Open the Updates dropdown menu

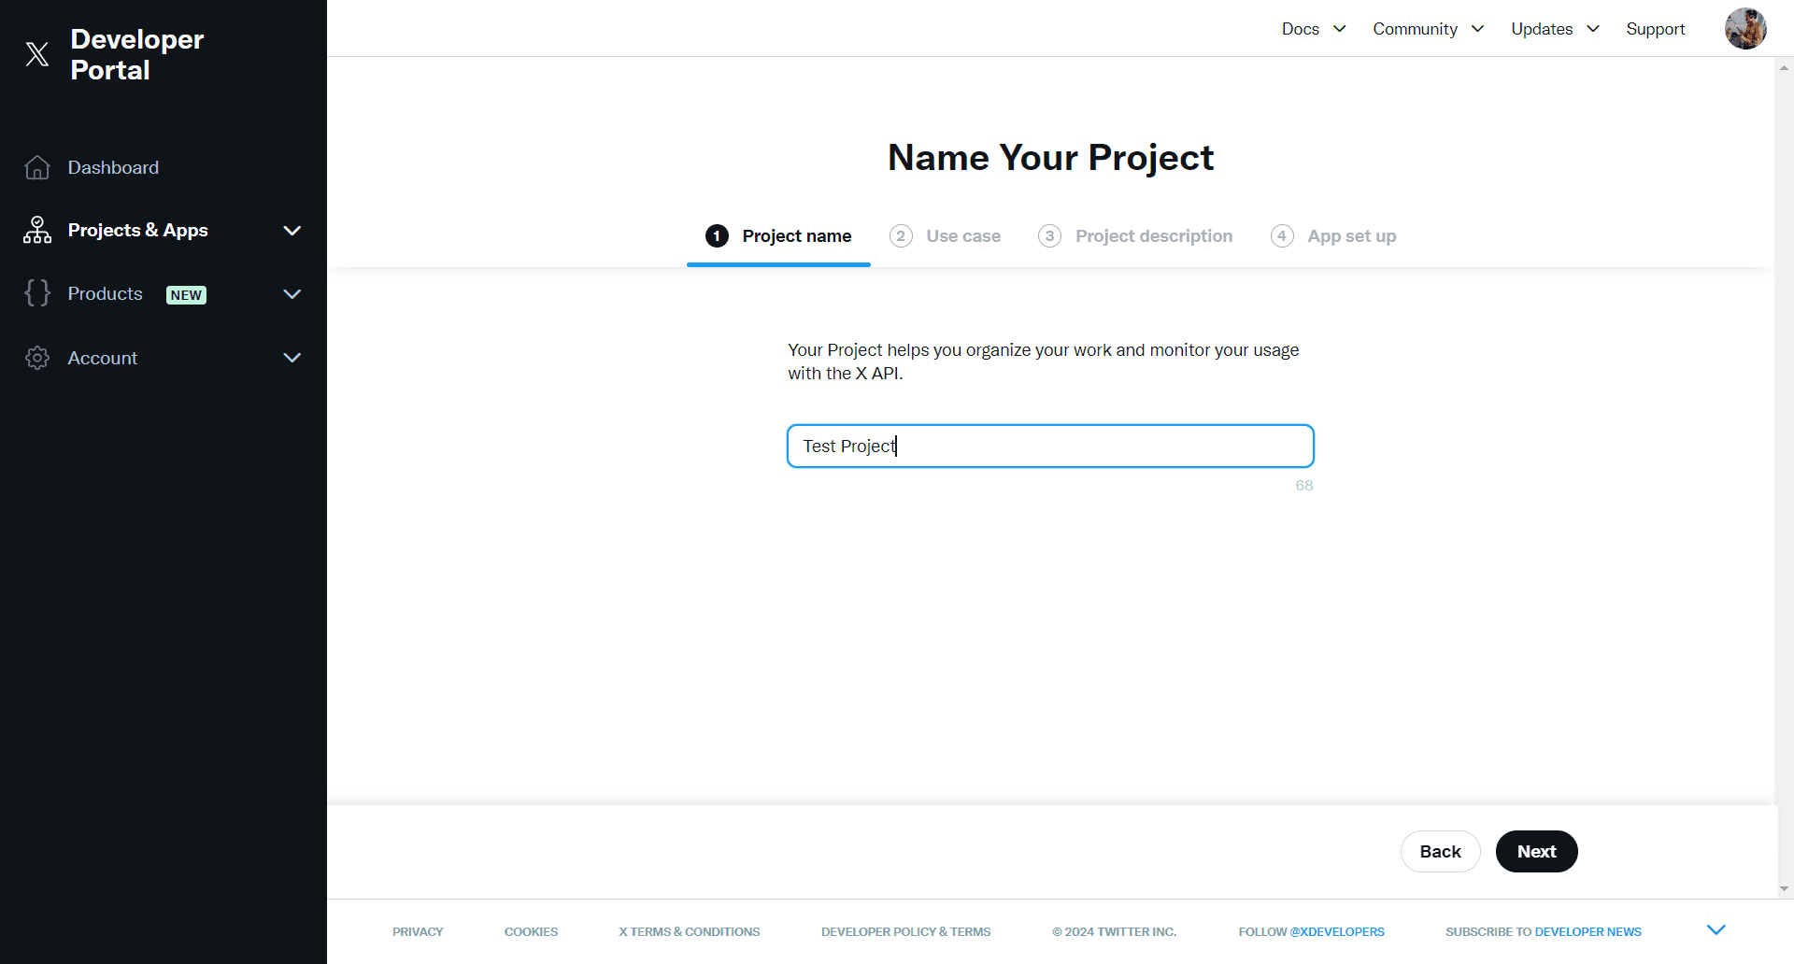(1555, 29)
